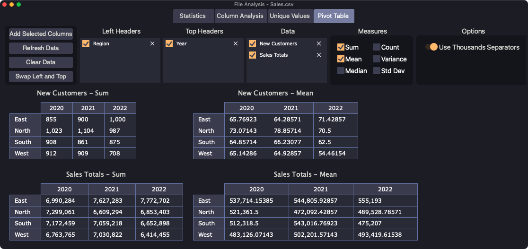The width and height of the screenshot is (528, 249).
Task: Remove Sales Totals from Data using X
Action: tap(319, 55)
